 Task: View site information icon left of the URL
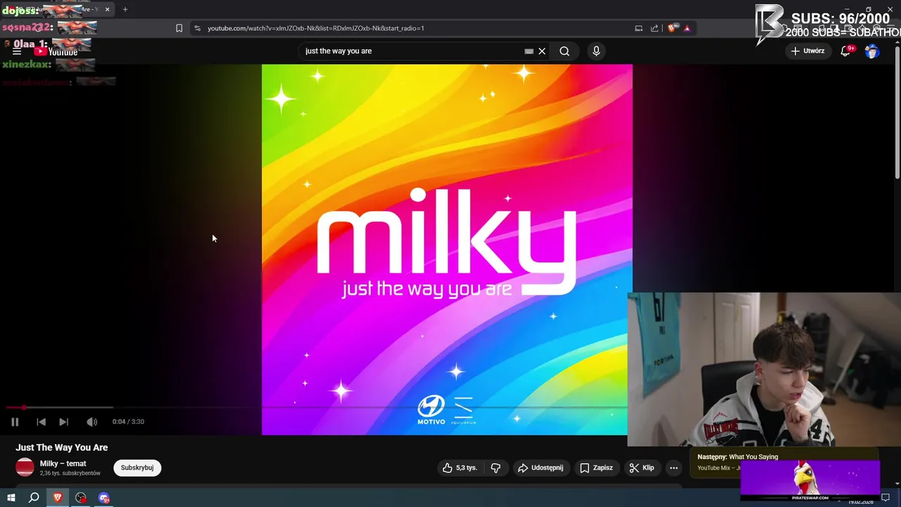click(x=197, y=28)
